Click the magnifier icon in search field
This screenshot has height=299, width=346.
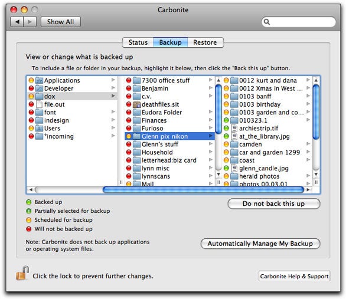267,22
